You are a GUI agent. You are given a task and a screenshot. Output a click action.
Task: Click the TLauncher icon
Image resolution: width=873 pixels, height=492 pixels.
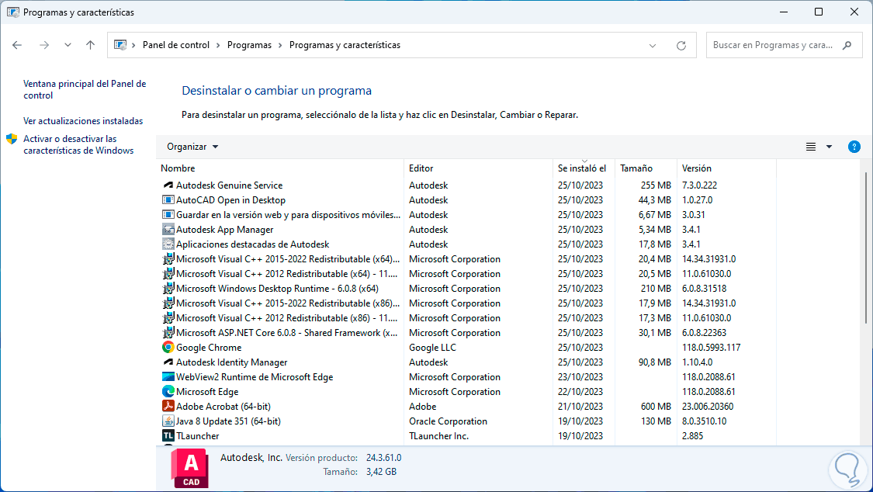pos(168,436)
